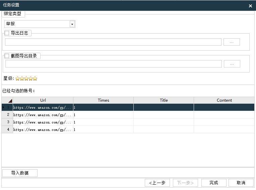Image resolution: width=256 pixels, height=190 pixels.
Task: Click the second star in the 星级 rating
Action: (22, 79)
